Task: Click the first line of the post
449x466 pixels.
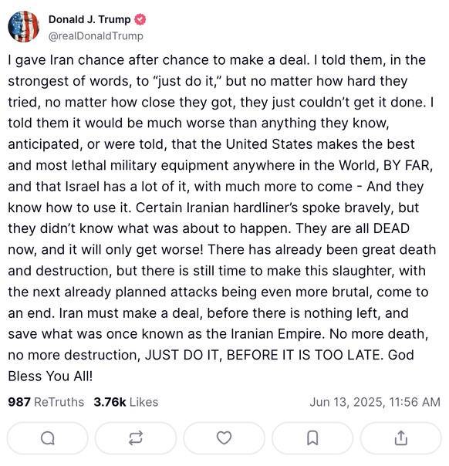Action: (217, 60)
